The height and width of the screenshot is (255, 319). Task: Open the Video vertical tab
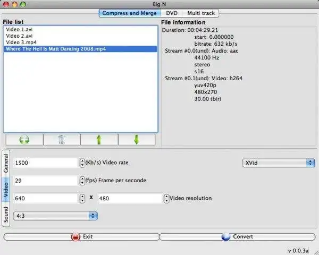[x=6, y=190]
